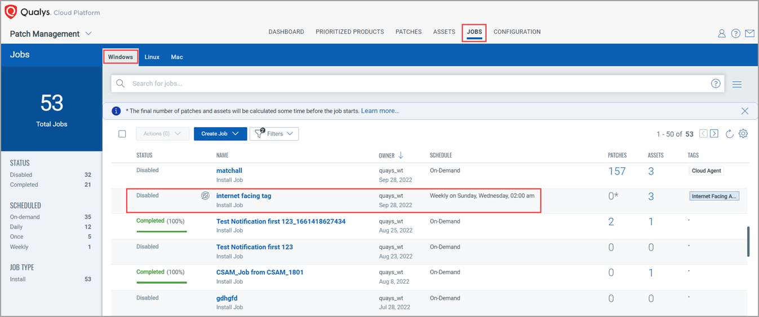Go to next page arrow
The image size is (759, 317).
[x=714, y=133]
